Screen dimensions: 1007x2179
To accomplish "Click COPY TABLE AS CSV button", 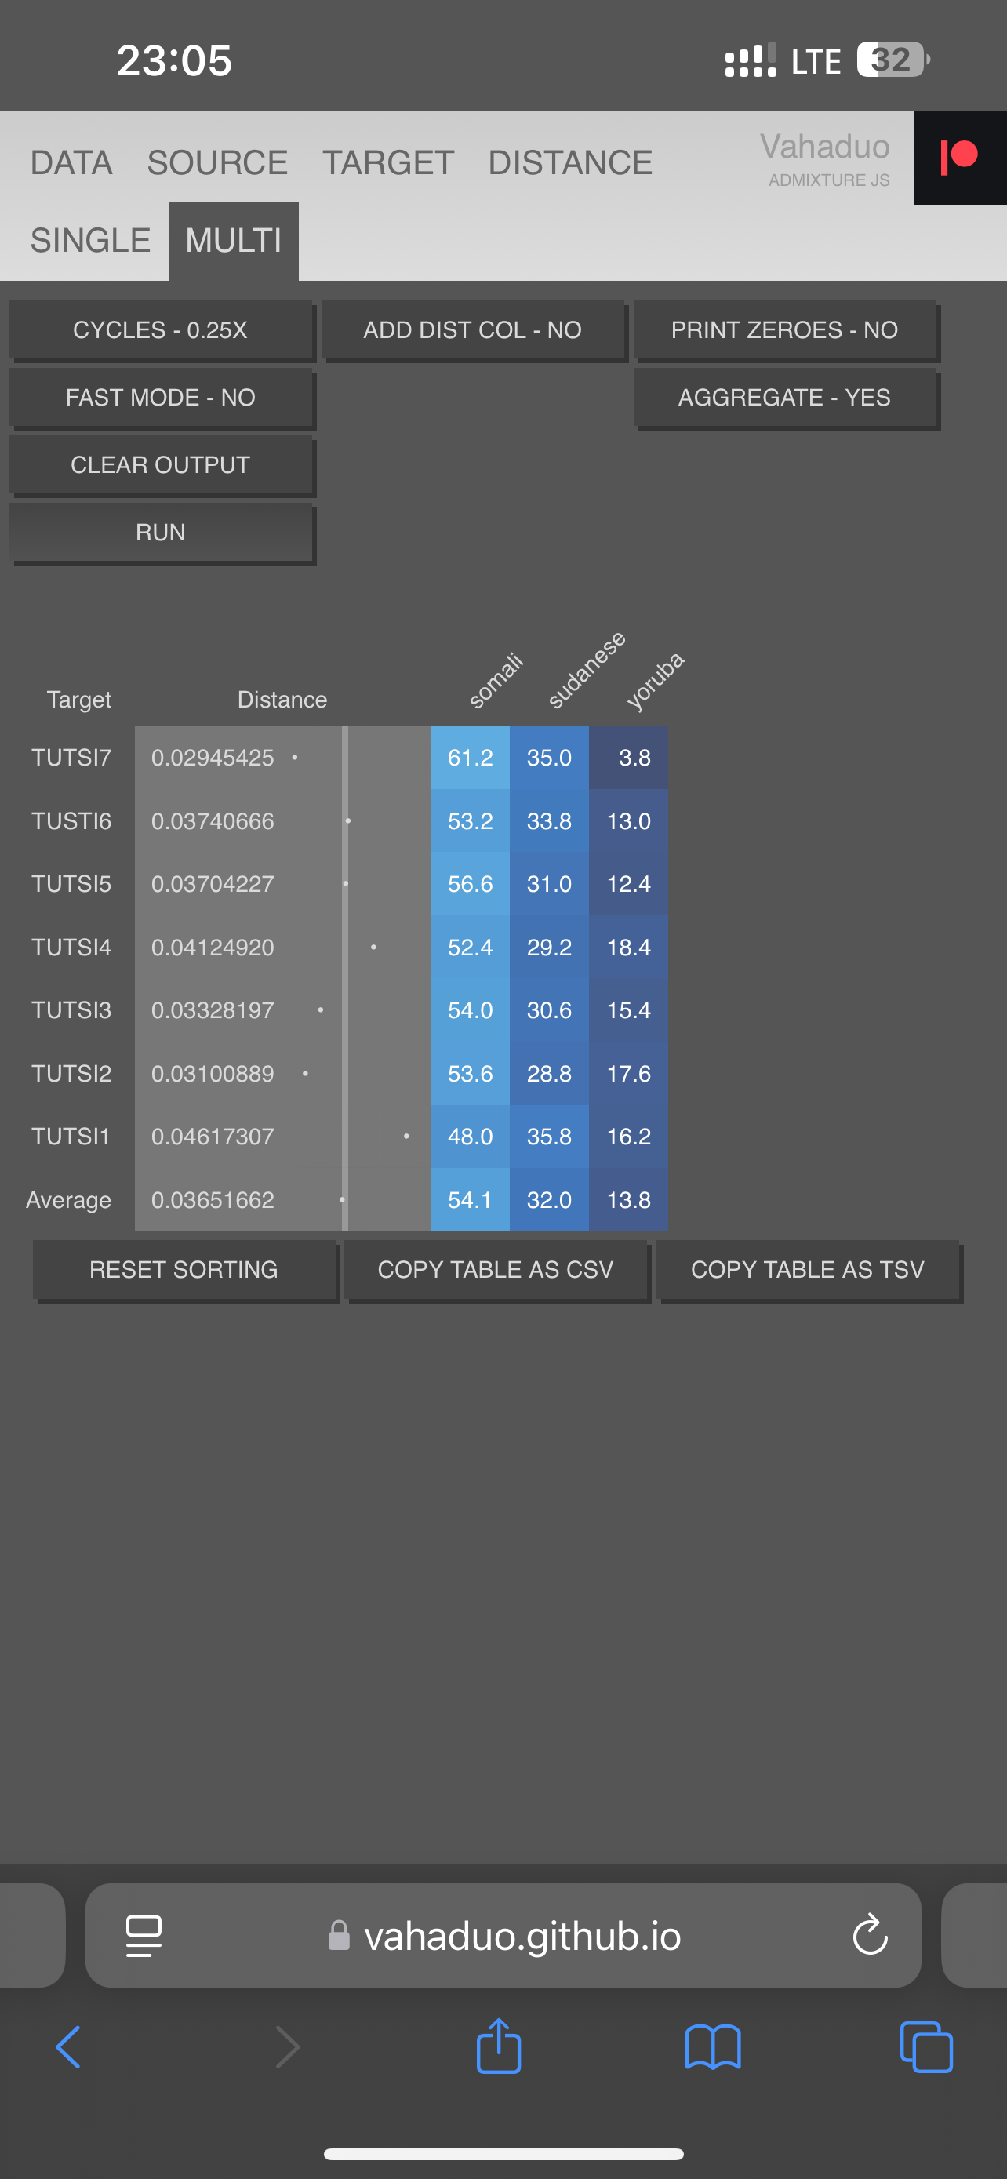I will click(496, 1270).
